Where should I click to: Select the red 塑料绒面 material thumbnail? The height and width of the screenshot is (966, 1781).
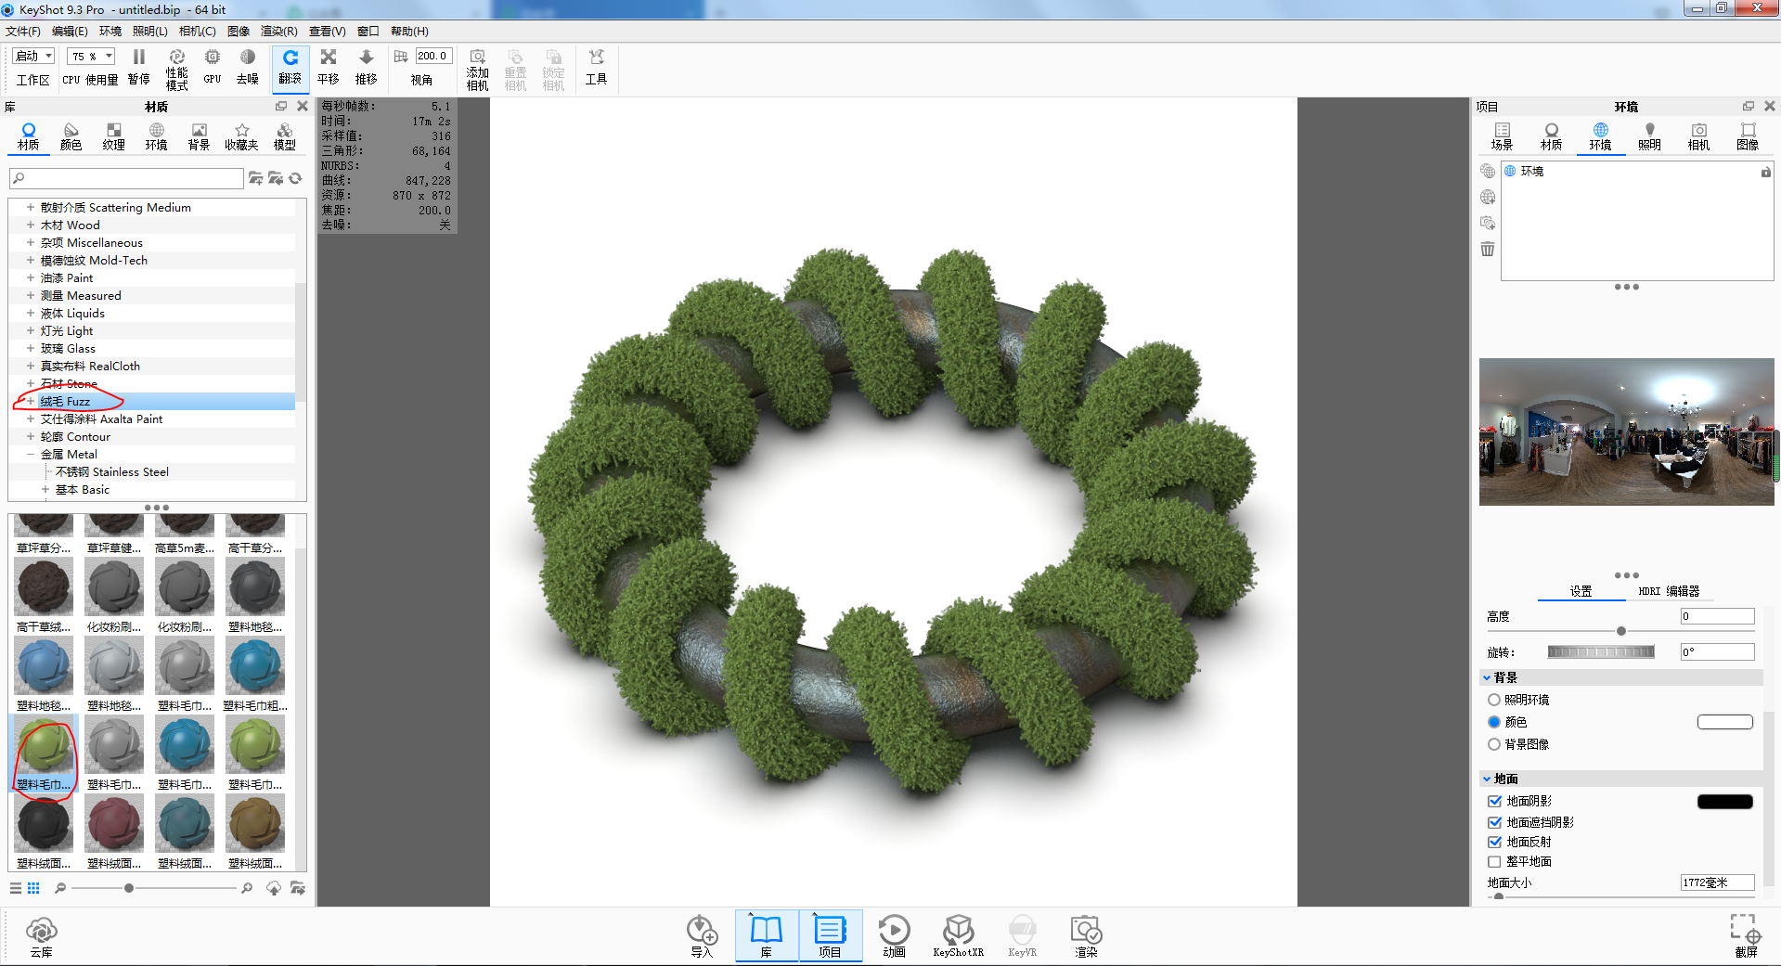pos(114,823)
